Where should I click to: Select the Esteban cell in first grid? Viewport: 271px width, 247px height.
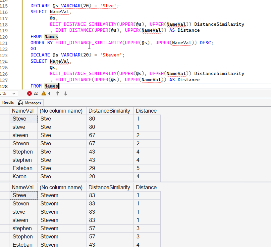point(23,168)
